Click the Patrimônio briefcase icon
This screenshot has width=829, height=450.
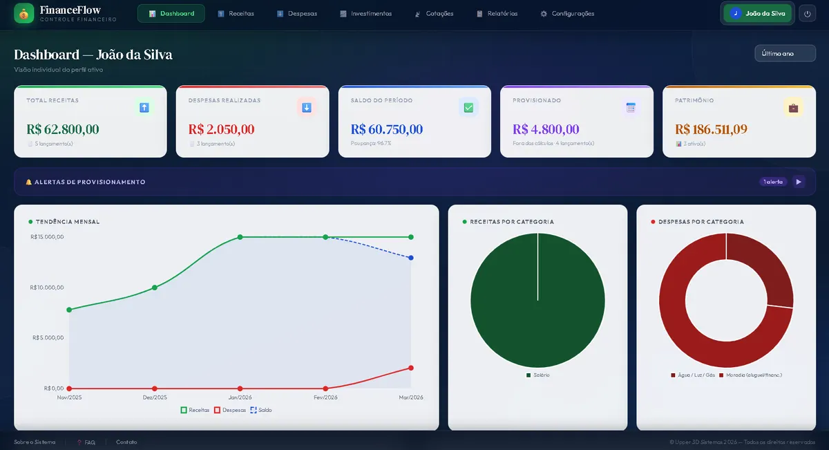[x=793, y=107]
